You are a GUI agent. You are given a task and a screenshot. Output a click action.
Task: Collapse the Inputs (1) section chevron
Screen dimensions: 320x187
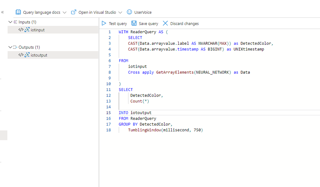[10, 22]
